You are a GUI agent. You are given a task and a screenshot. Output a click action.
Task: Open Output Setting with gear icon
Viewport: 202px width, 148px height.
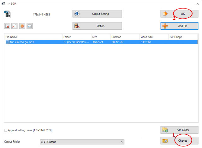tap(97, 14)
